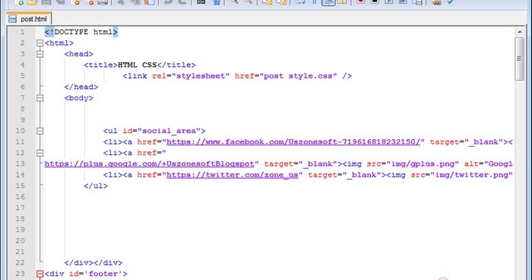This screenshot has height=280, width=532.
Task: Toggle the highlighted indent guide toolbar button
Action: [x=328, y=2]
